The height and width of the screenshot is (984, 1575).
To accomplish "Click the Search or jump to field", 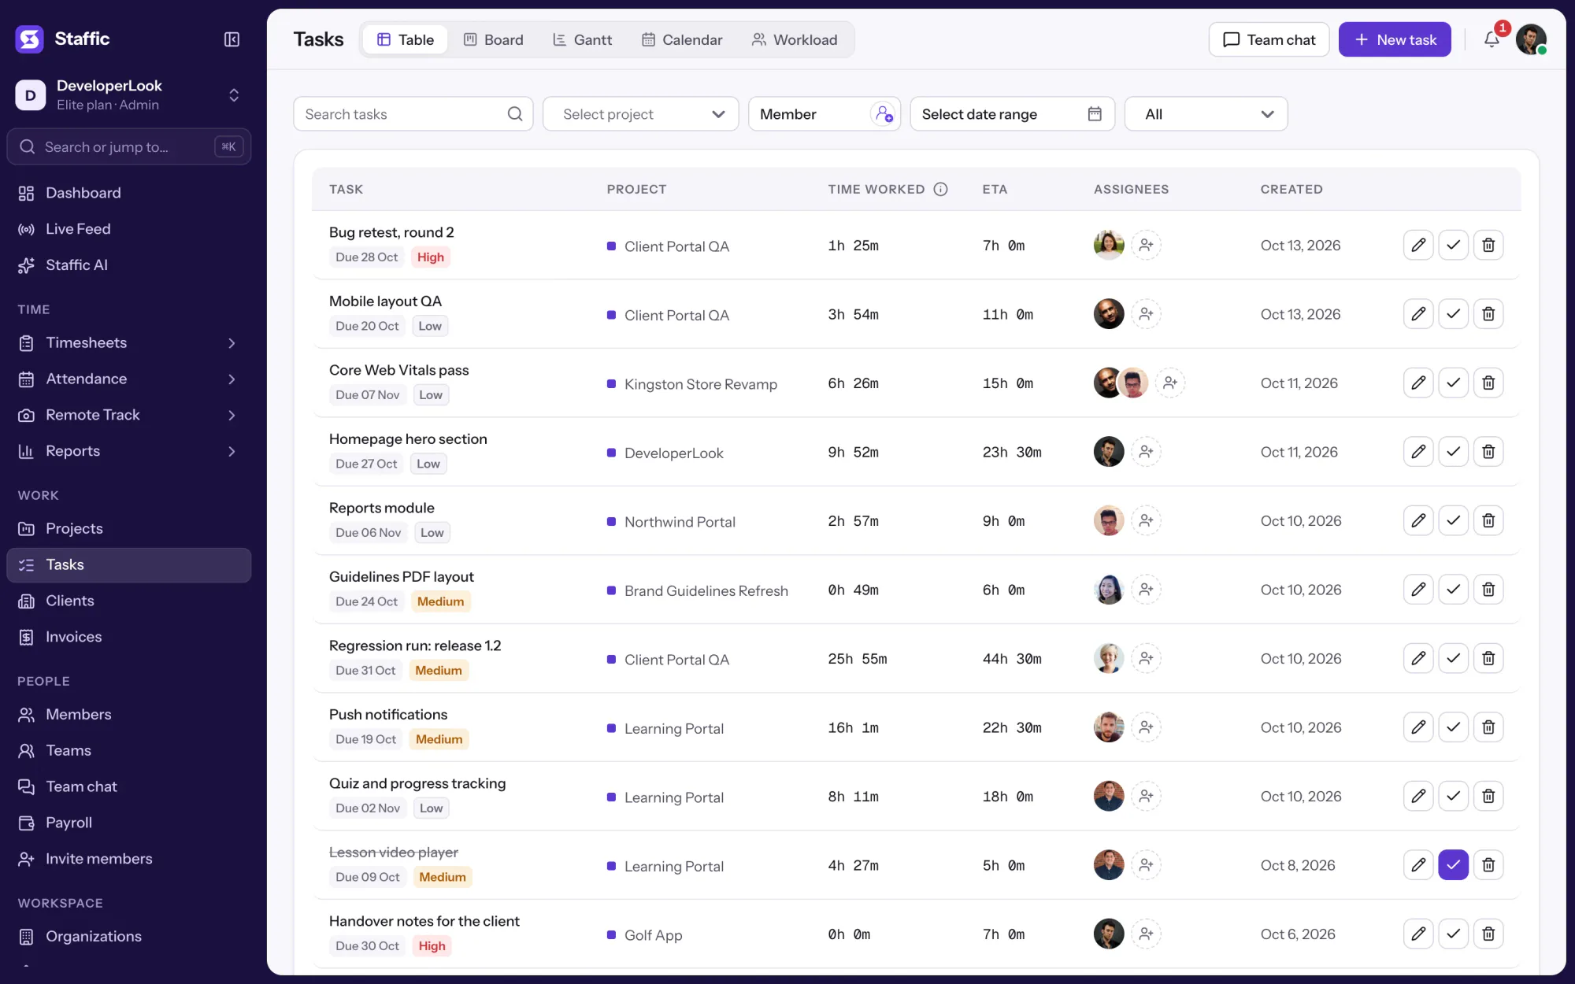I will click(128, 146).
